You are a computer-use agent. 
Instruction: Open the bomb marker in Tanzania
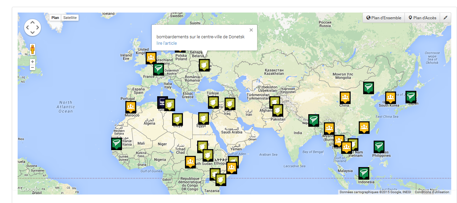(221, 180)
